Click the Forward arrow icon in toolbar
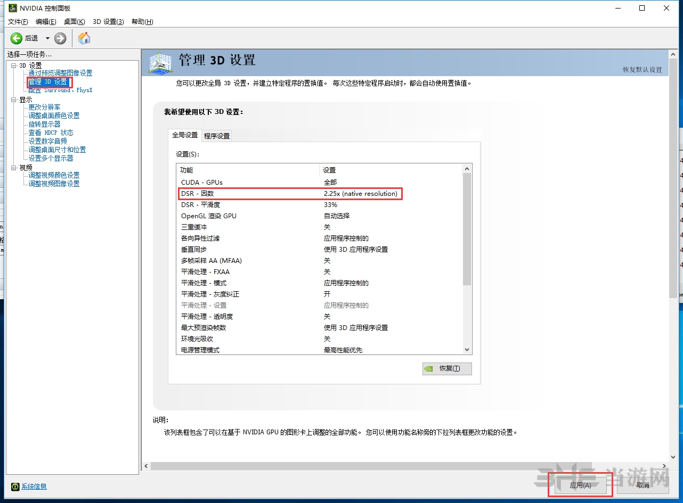Viewport: 683px width, 503px height. (60, 38)
